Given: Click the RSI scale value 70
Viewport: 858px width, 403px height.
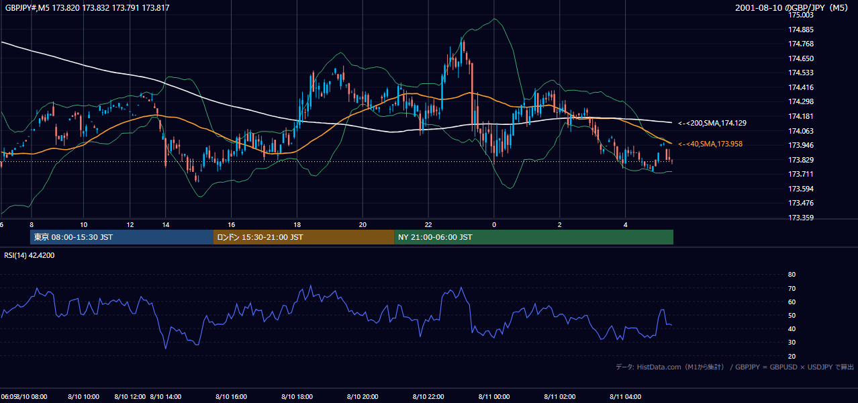Looking at the screenshot, I should [792, 288].
